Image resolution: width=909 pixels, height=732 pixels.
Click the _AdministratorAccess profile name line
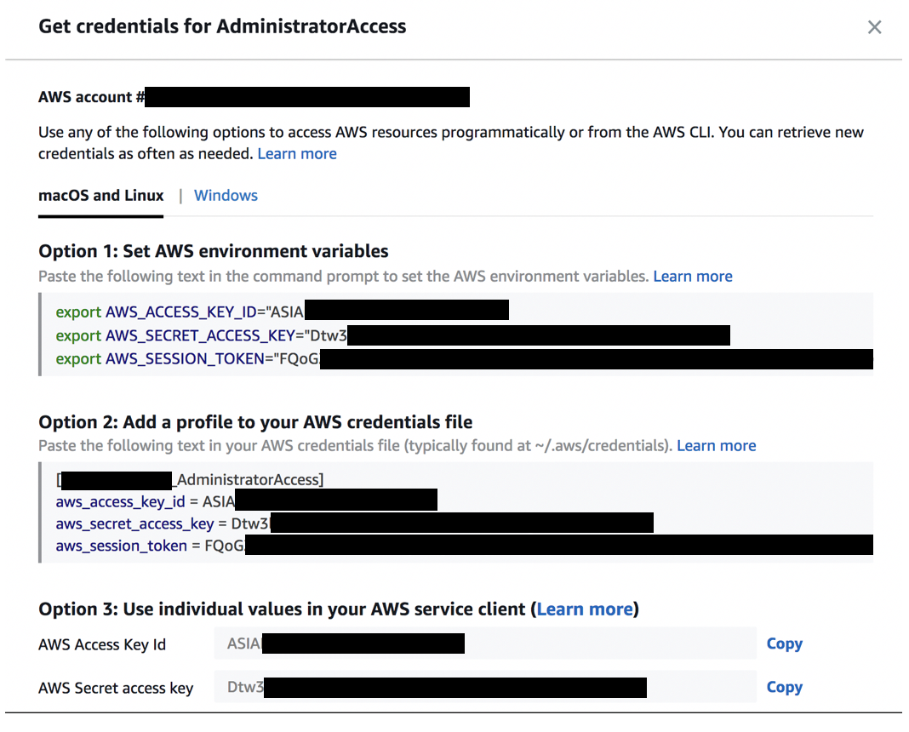click(x=247, y=481)
